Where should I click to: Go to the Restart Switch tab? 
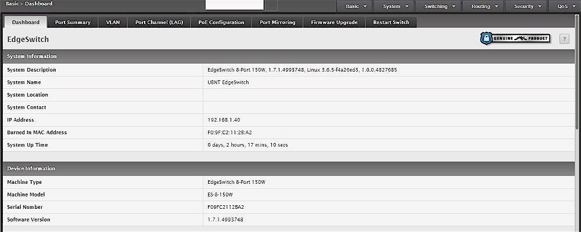point(391,22)
